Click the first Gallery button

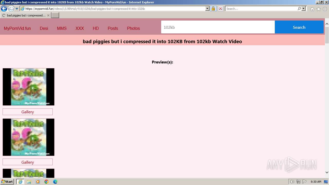[28, 112]
